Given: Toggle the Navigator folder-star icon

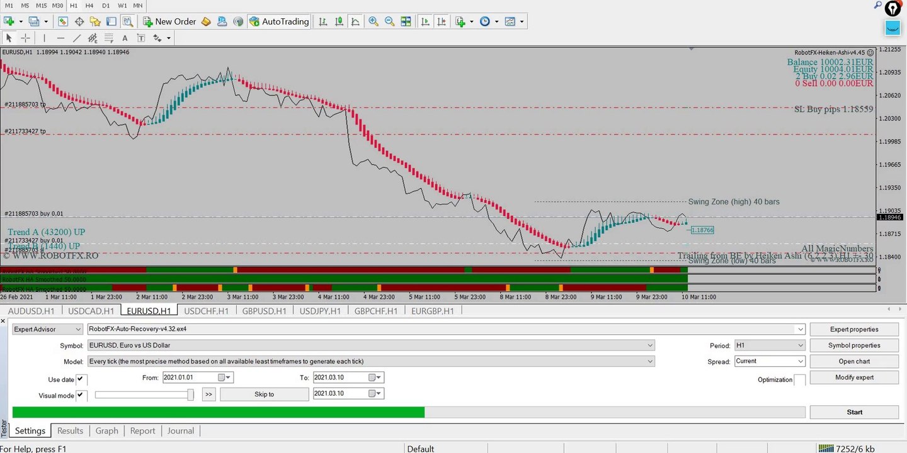Looking at the screenshot, I should pos(94,21).
